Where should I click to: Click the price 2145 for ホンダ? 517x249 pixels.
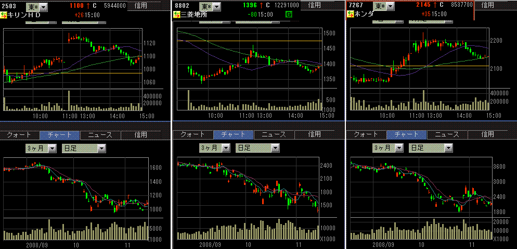click(423, 5)
